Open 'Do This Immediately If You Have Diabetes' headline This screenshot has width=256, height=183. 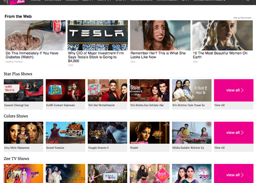[32, 55]
